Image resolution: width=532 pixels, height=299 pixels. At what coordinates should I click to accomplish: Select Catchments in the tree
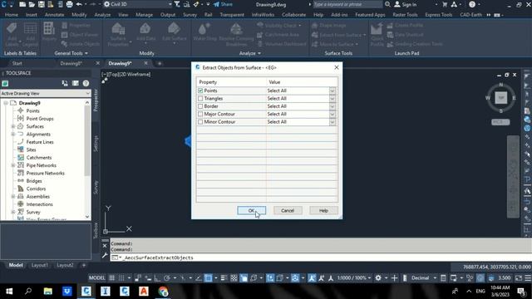tap(39, 158)
